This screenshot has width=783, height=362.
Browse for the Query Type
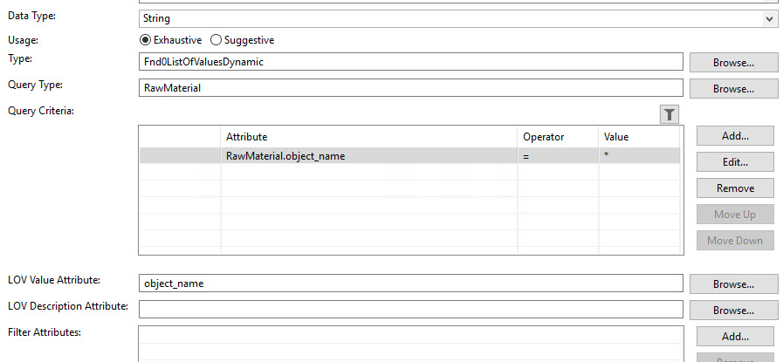pyautogui.click(x=733, y=89)
